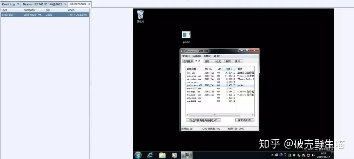
Task: Open the file explorer folder taskbar icon
Action: click(162, 155)
